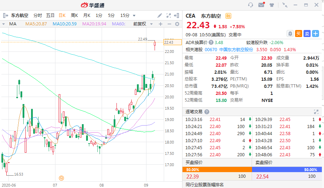Expand chart to fullscreen
This screenshot has height=188, width=324.
[x=169, y=16]
